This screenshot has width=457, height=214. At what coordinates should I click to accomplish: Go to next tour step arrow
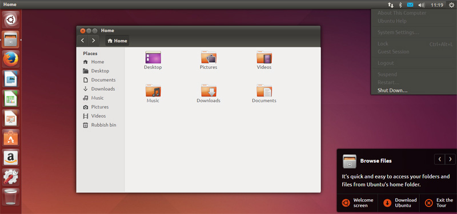[450, 159]
